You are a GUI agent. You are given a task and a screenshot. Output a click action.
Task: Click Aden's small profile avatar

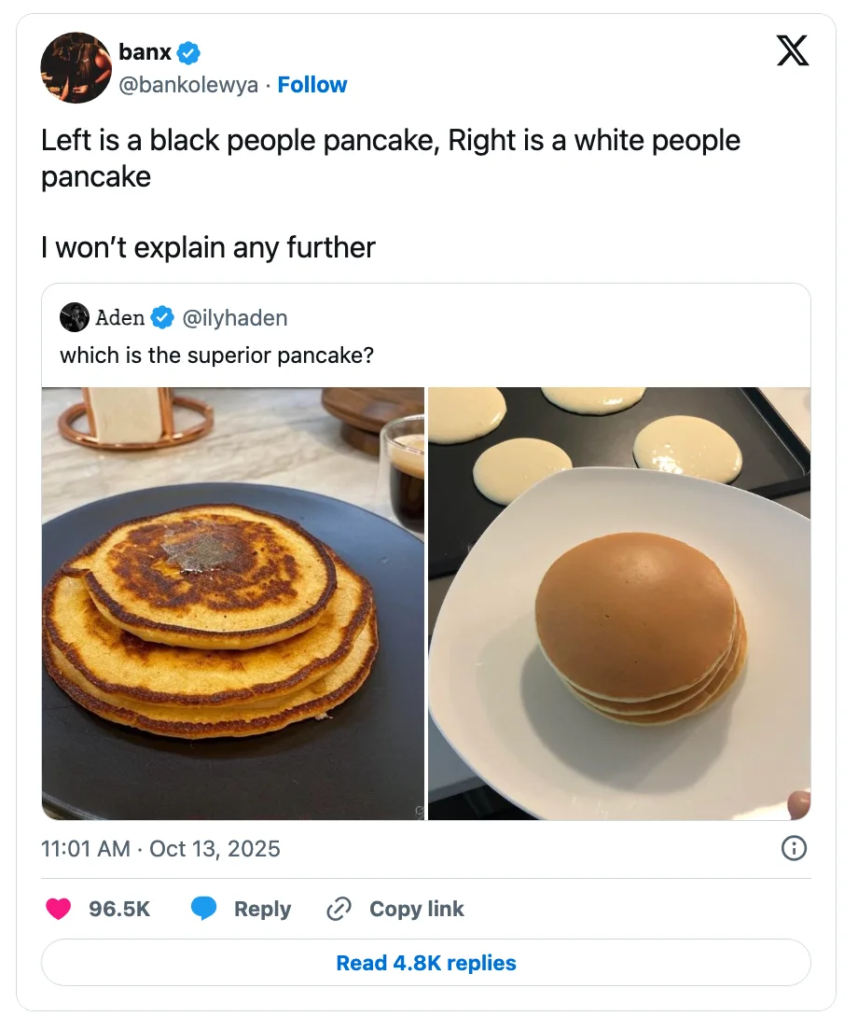coord(75,318)
